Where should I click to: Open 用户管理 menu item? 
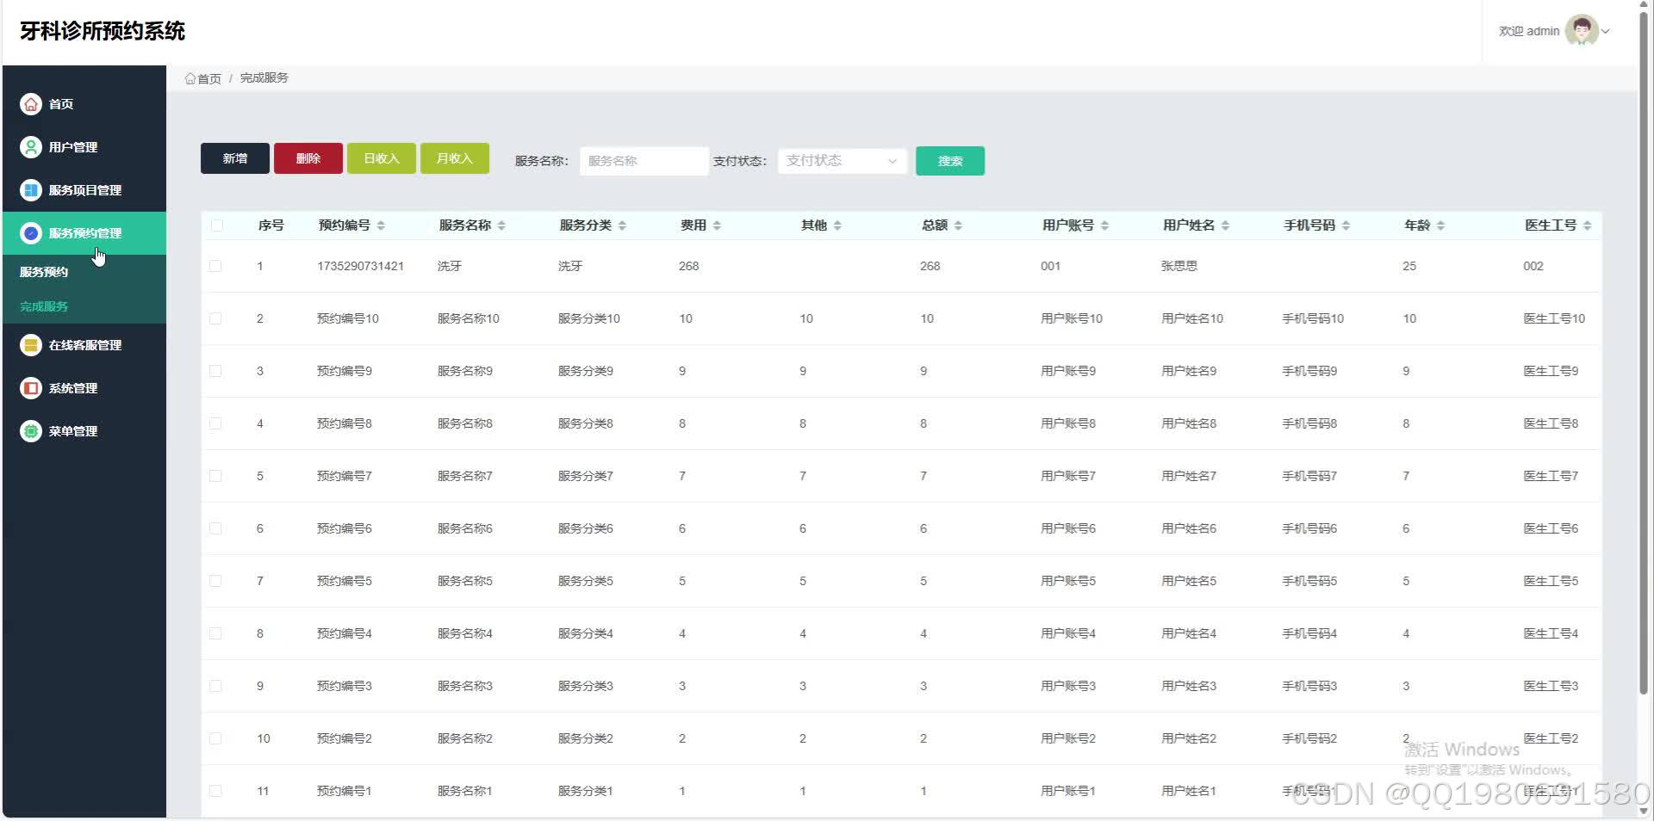click(84, 147)
